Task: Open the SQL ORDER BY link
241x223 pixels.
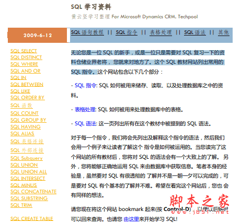Action: pyautogui.click(x=28, y=98)
